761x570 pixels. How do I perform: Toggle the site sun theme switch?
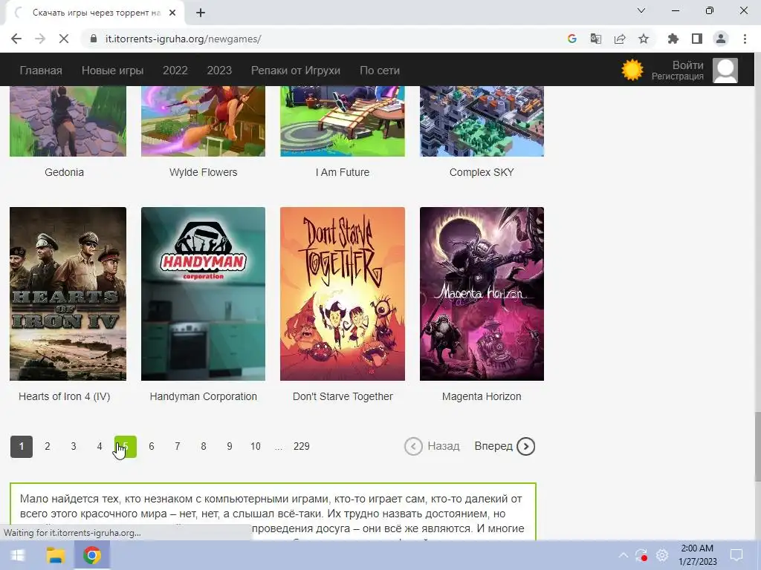[632, 71]
